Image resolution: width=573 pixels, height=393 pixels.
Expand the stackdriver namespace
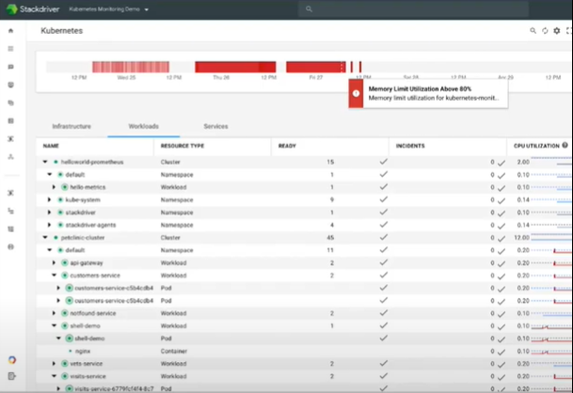pos(49,212)
